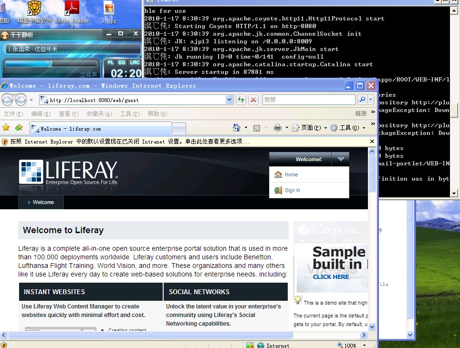Click the Tomcat console scrollbar up arrow
The width and height of the screenshot is (460, 348).
454,11
